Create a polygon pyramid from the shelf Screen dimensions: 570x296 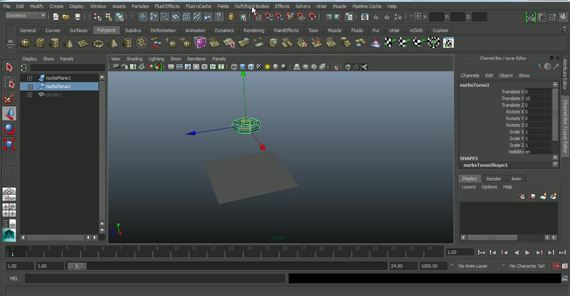[x=113, y=43]
